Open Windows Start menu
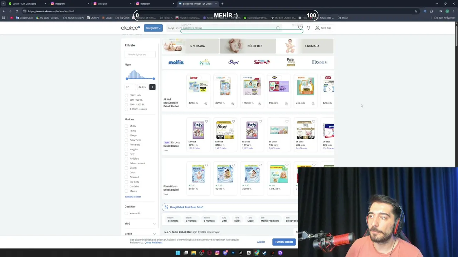Viewport: 458px width, 257px height. pyautogui.click(x=178, y=253)
